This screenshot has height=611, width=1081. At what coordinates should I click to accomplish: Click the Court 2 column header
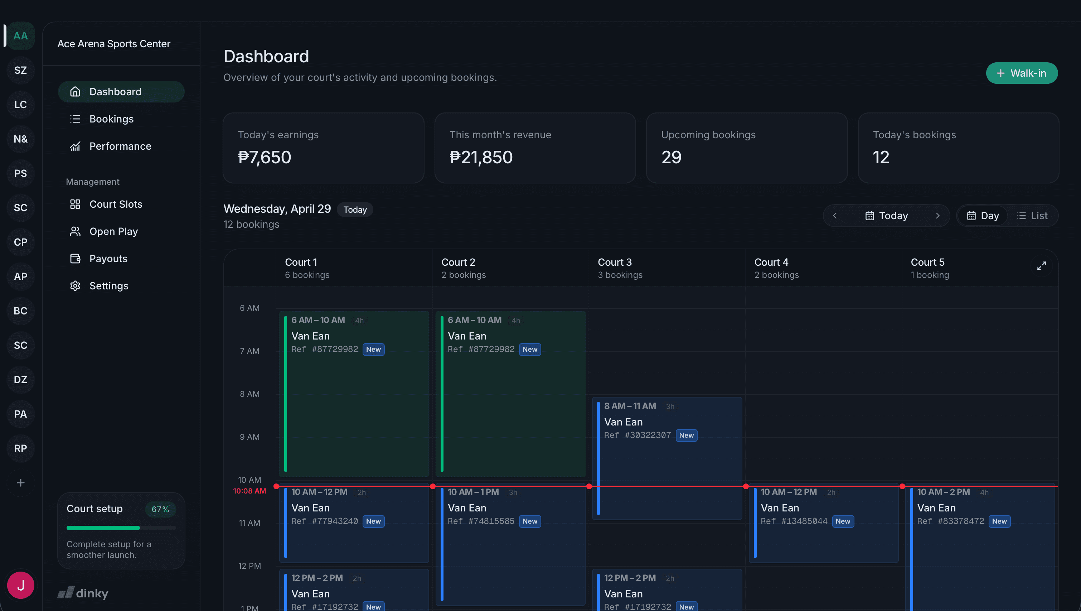[510, 268]
